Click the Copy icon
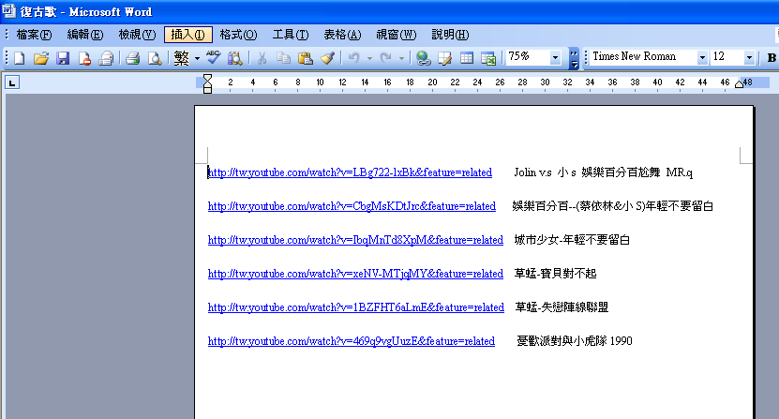 283,58
